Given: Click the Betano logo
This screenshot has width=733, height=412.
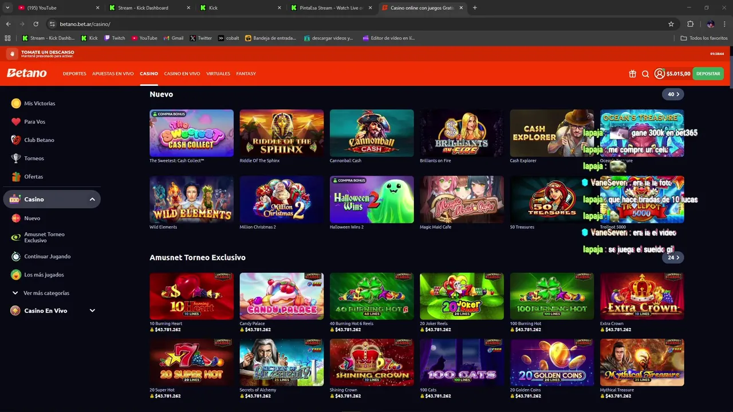Looking at the screenshot, I should click(27, 73).
